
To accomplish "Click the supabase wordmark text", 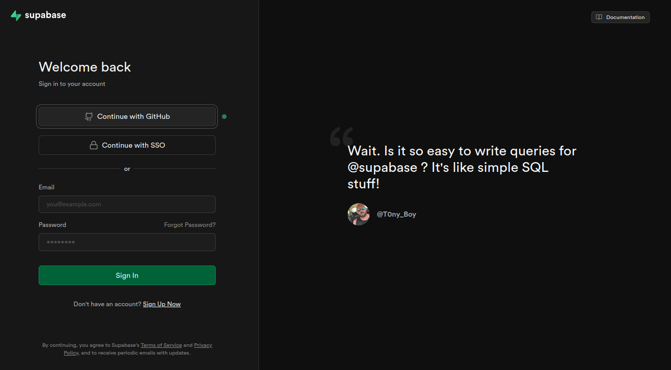I will click(45, 15).
